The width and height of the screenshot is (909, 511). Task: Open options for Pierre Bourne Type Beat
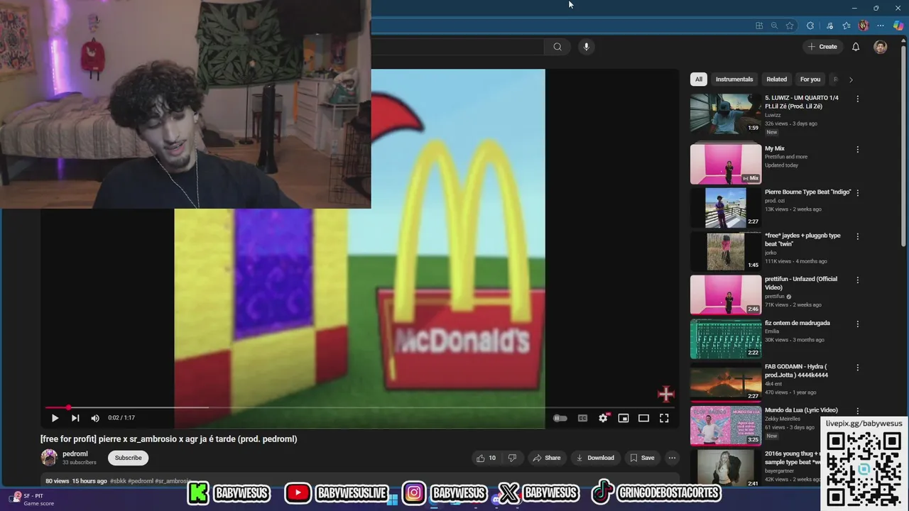[x=858, y=193]
